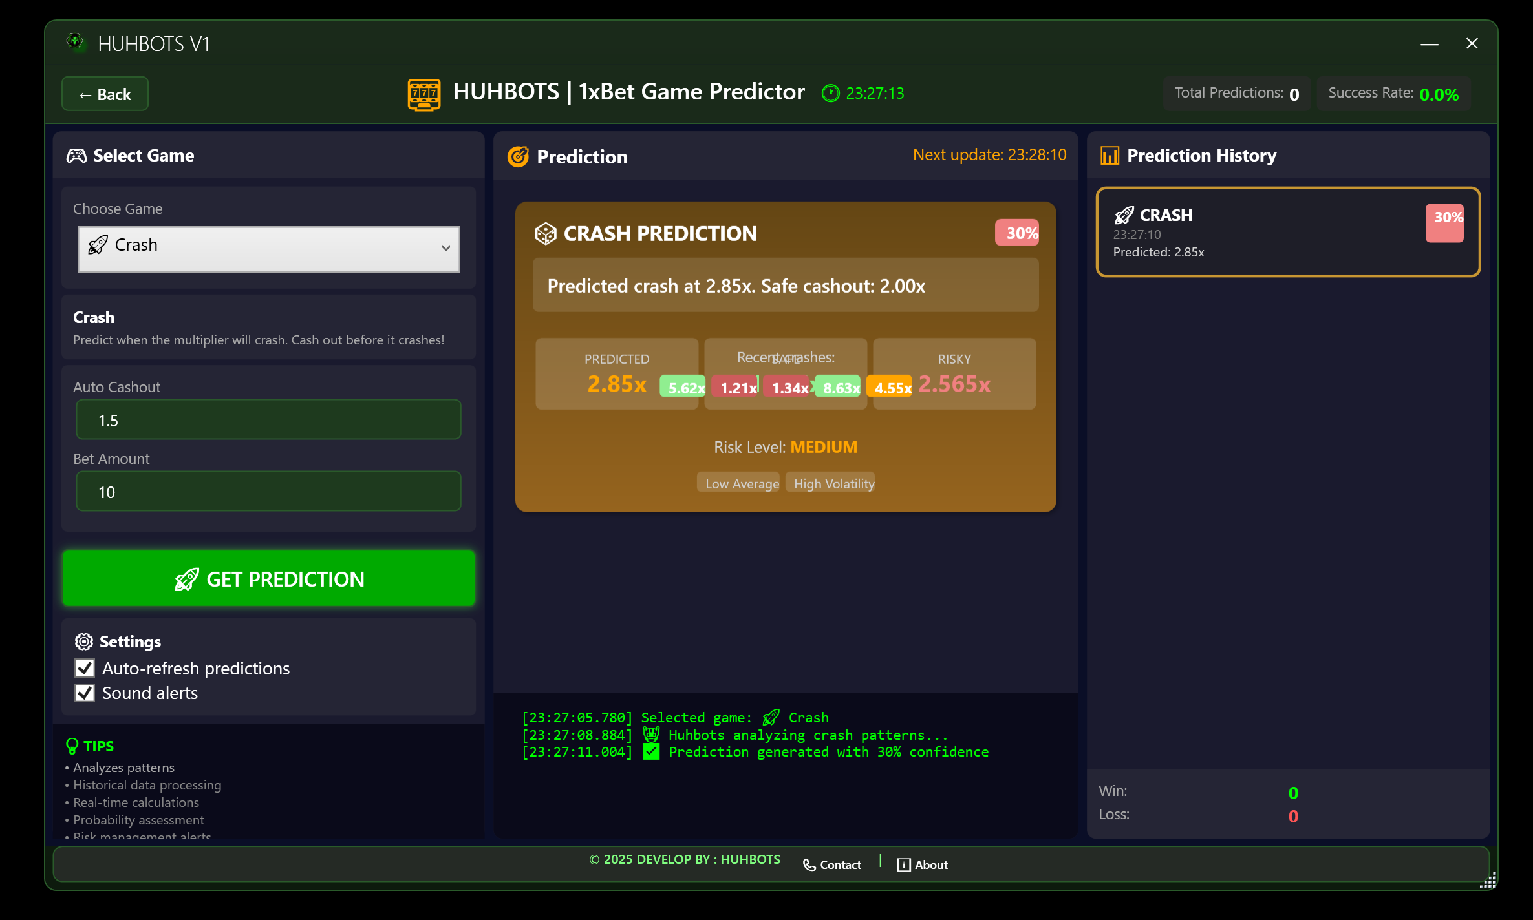
Task: Click the green clock icon beside the time
Action: coord(830,94)
